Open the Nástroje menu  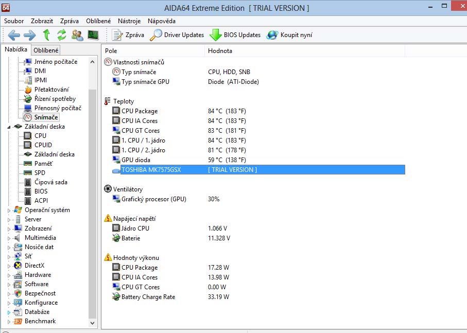tap(129, 21)
